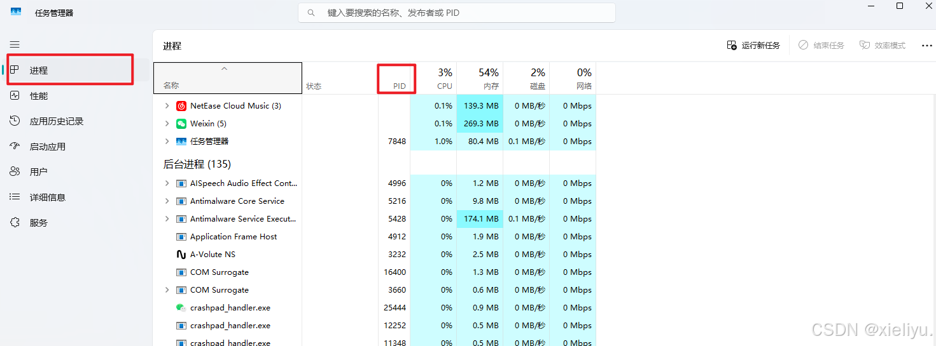Sort by the PID column header
The height and width of the screenshot is (346, 936).
pyautogui.click(x=395, y=78)
